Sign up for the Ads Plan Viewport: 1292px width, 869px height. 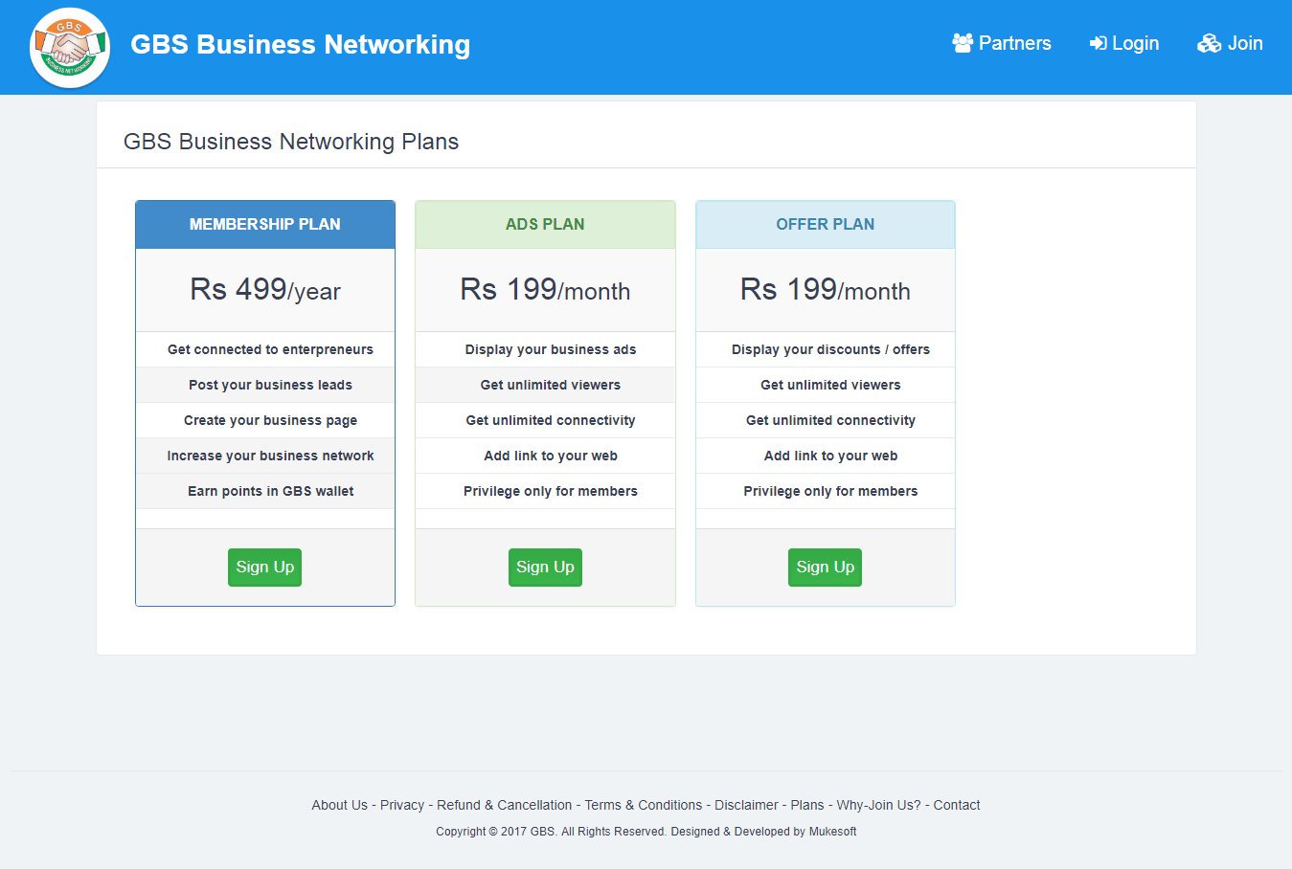[545, 568]
